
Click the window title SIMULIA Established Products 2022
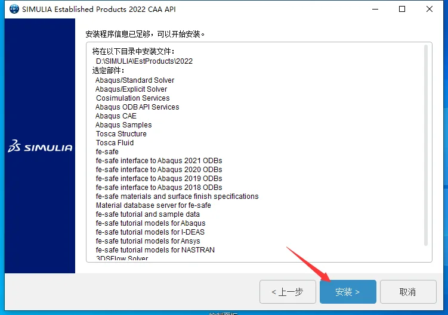[99, 9]
